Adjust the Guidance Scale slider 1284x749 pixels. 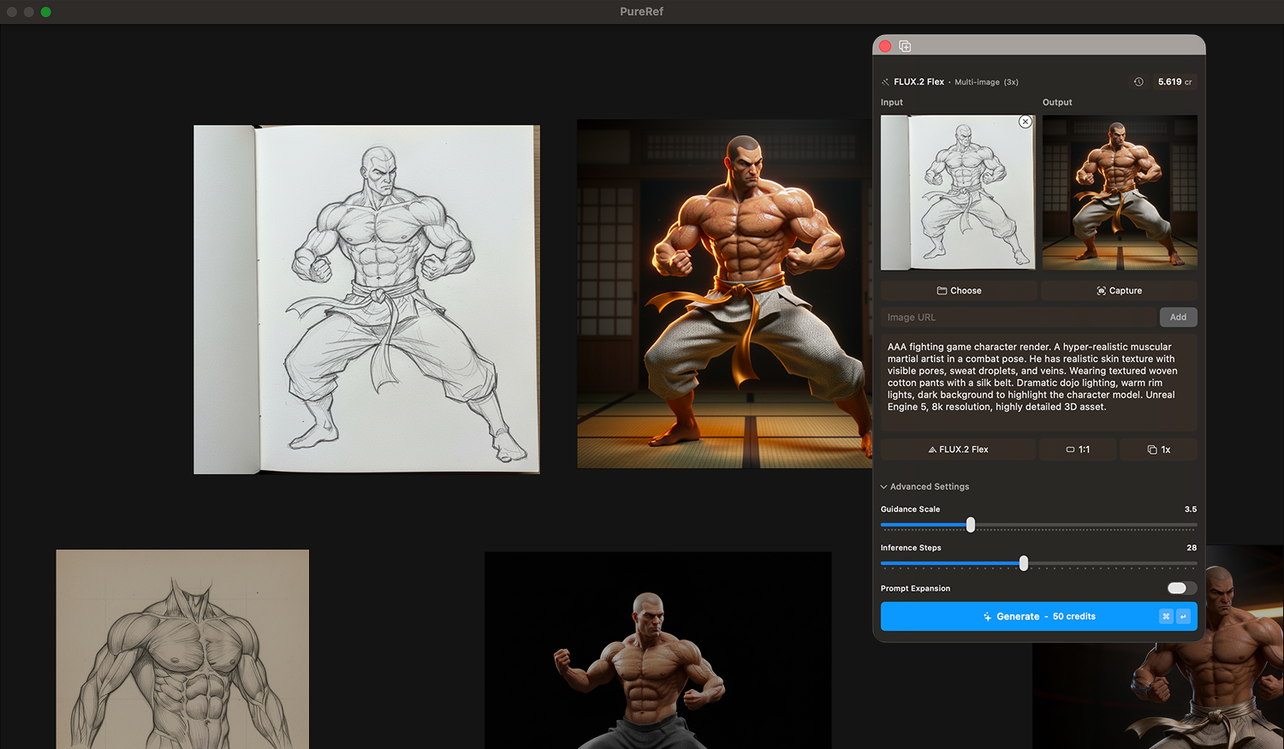point(970,525)
